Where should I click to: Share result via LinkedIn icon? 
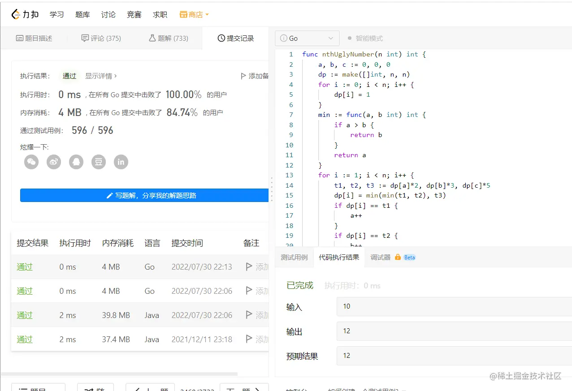tap(121, 162)
